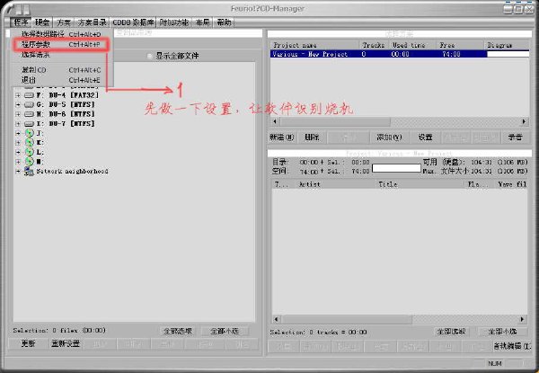Expand the H: DU-6 [NTFS] drive node
The image size is (539, 373).
[x=18, y=114]
